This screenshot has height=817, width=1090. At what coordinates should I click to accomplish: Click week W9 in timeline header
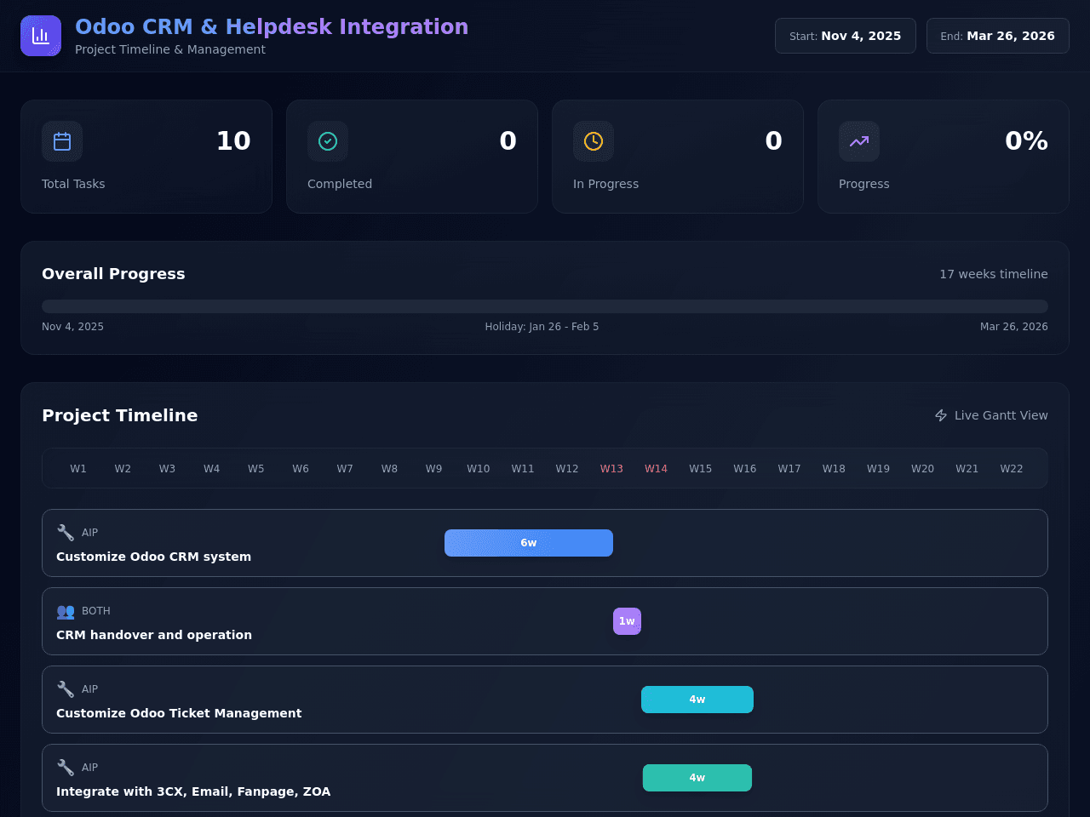click(x=434, y=469)
